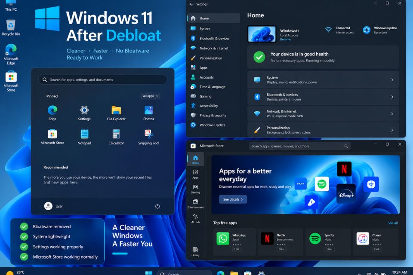
Task: Click the power icon in Start menu
Action: pyautogui.click(x=157, y=206)
